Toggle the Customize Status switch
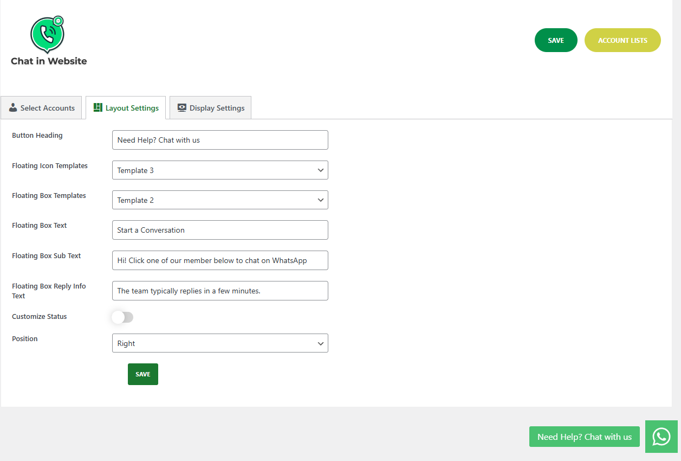The width and height of the screenshot is (681, 461). [122, 317]
